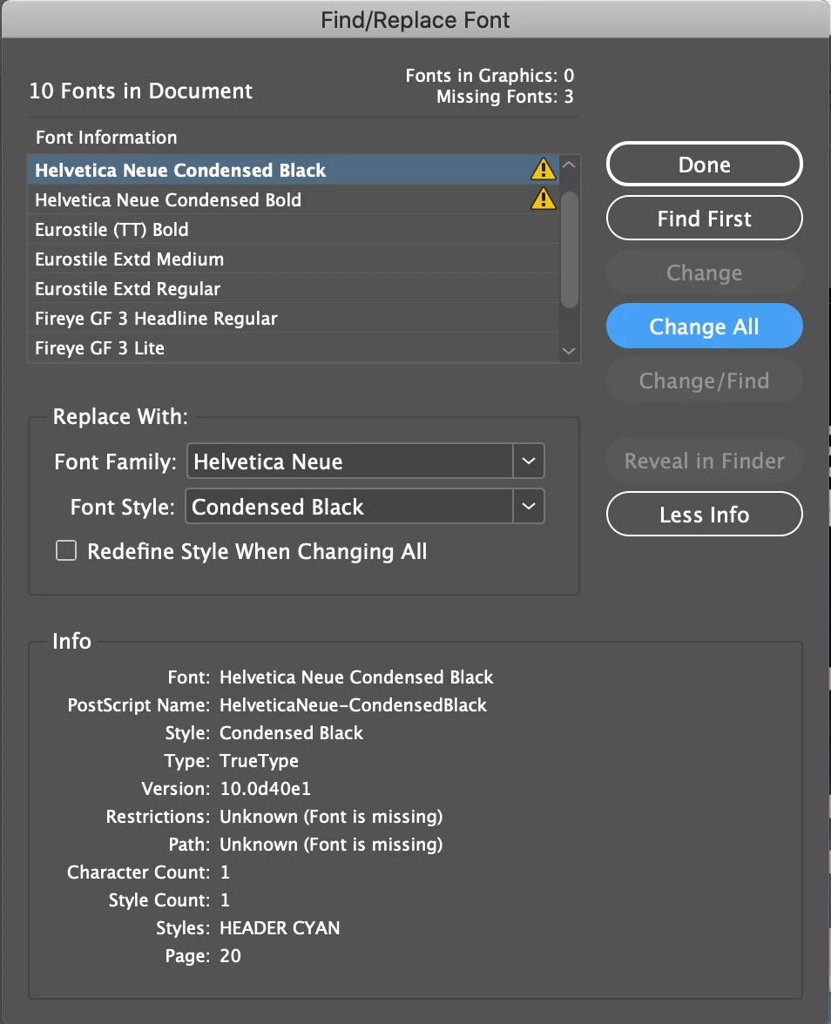This screenshot has height=1024, width=831.
Task: Click the font list scroll up arrow
Action: coord(569,165)
